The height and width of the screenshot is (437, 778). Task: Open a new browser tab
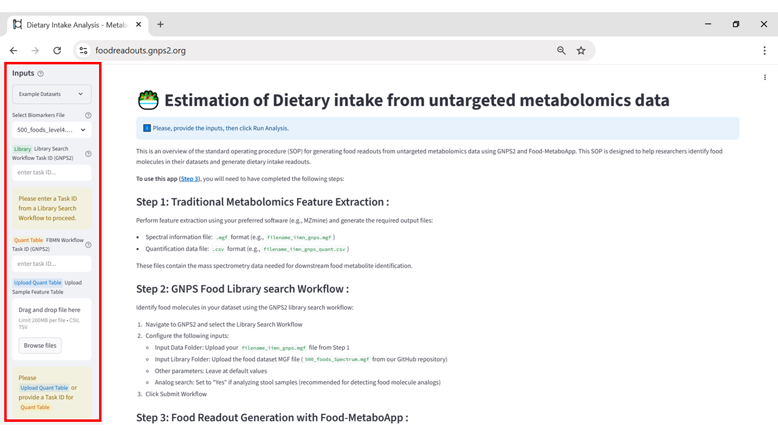pos(160,25)
